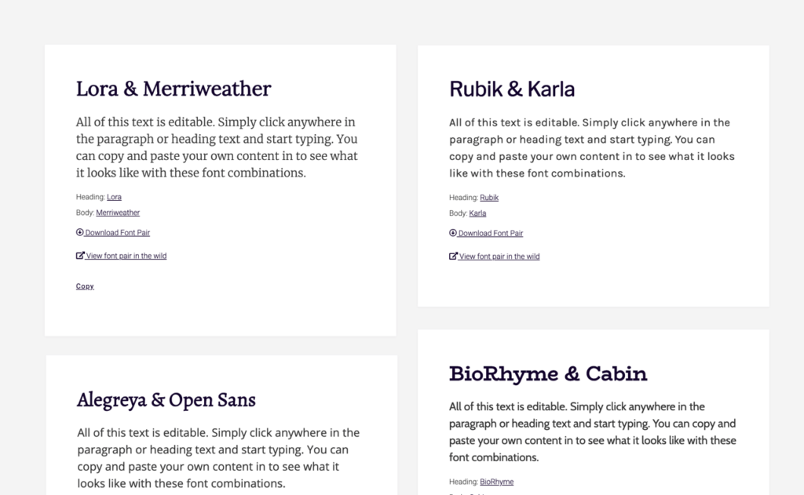Click the Copy link in the Lora & Merriweather card
Screen dimensions: 804x495
pos(85,286)
